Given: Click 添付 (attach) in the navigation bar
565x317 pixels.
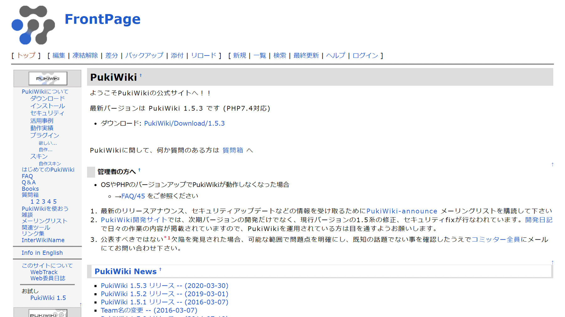Looking at the screenshot, I should click(x=177, y=55).
